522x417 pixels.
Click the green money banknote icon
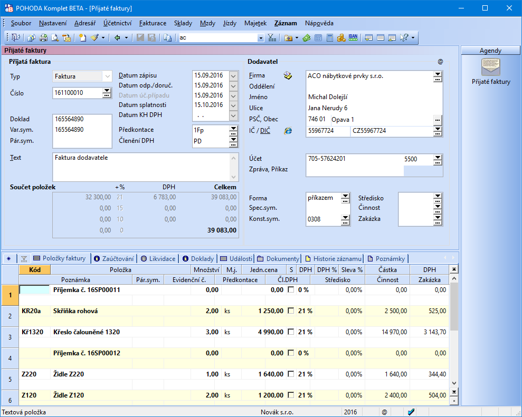click(x=306, y=37)
